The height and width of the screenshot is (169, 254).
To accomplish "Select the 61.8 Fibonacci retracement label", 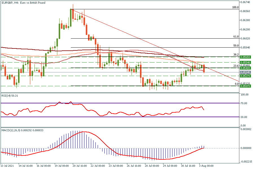I will [236, 37].
